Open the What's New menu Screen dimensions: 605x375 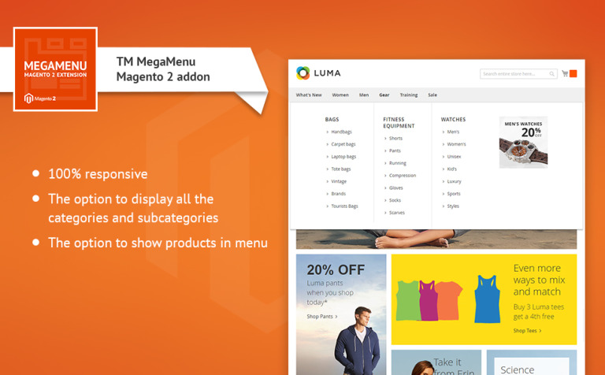click(309, 95)
